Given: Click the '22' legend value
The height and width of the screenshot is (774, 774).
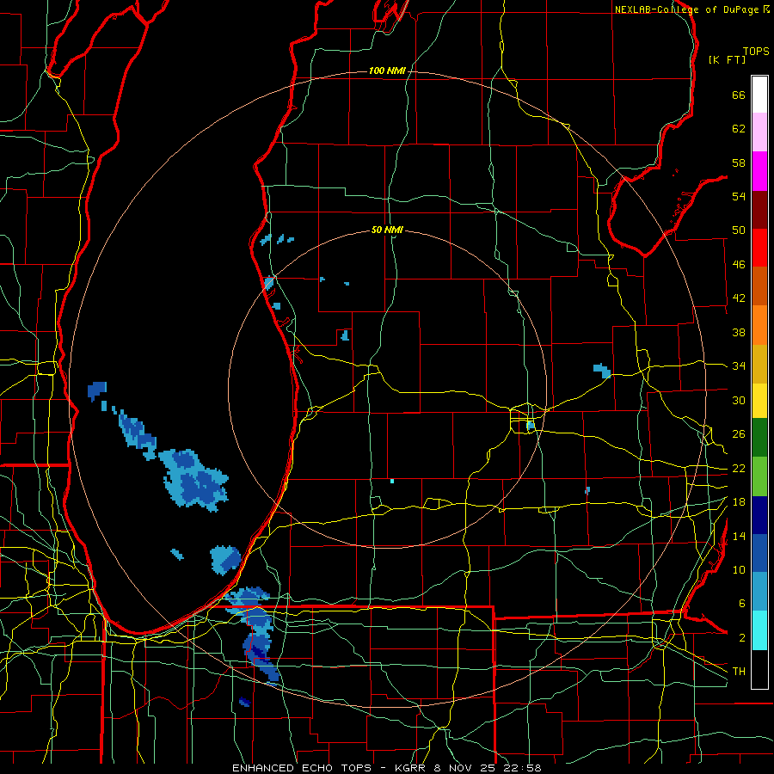Looking at the screenshot, I should coord(739,468).
